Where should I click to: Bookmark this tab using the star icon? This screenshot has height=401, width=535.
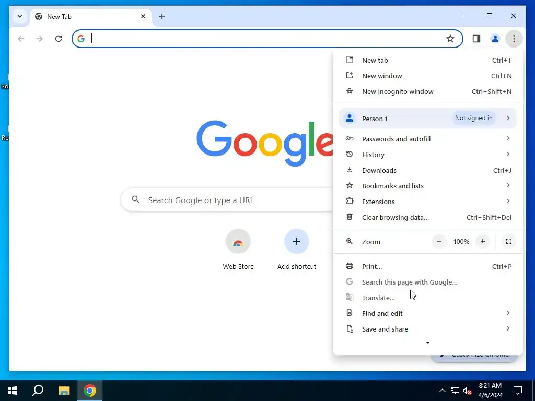click(x=450, y=39)
